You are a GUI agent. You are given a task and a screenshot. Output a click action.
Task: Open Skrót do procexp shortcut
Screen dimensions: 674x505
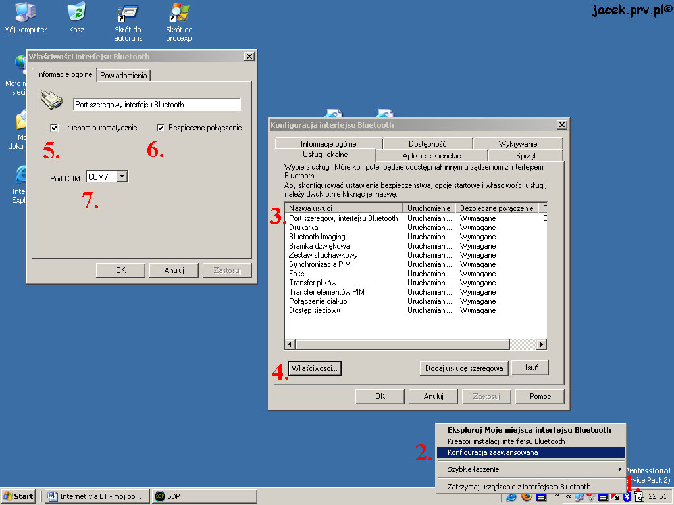179,22
